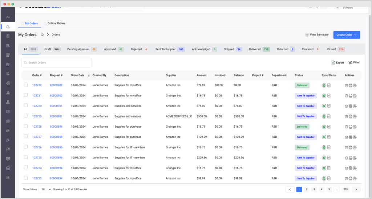Open the users icon in left sidebar
Screen dimensions: 372x199
tap(8, 17)
